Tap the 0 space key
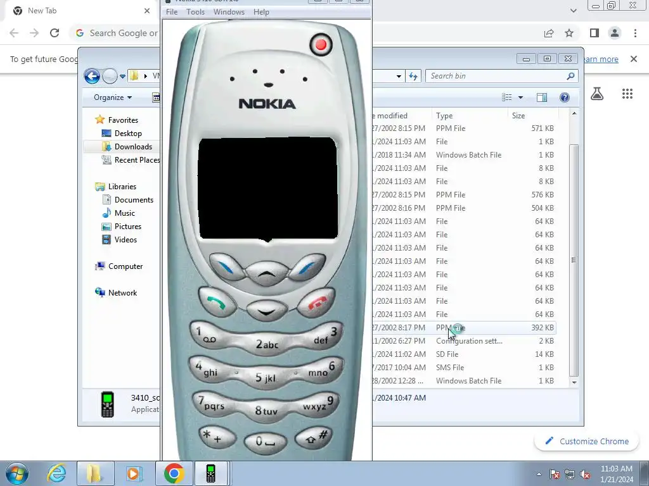 pyautogui.click(x=266, y=442)
